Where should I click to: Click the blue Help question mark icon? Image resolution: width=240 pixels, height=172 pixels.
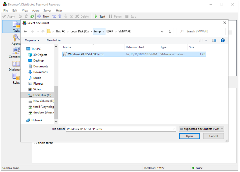[223, 40]
